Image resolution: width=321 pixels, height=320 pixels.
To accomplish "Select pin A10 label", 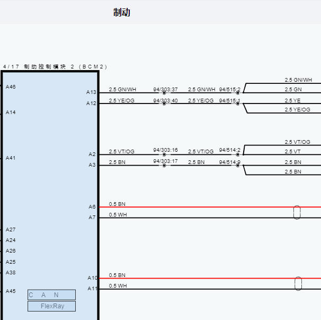I will (92, 278).
